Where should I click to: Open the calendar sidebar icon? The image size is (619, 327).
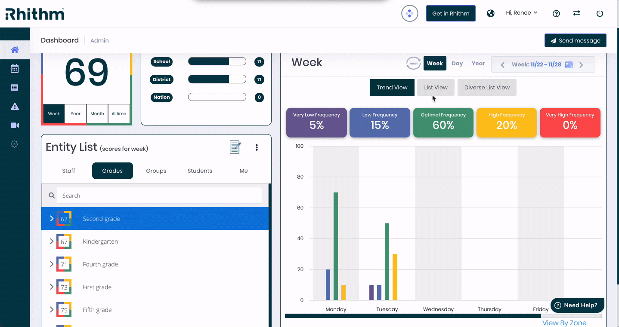coord(15,68)
